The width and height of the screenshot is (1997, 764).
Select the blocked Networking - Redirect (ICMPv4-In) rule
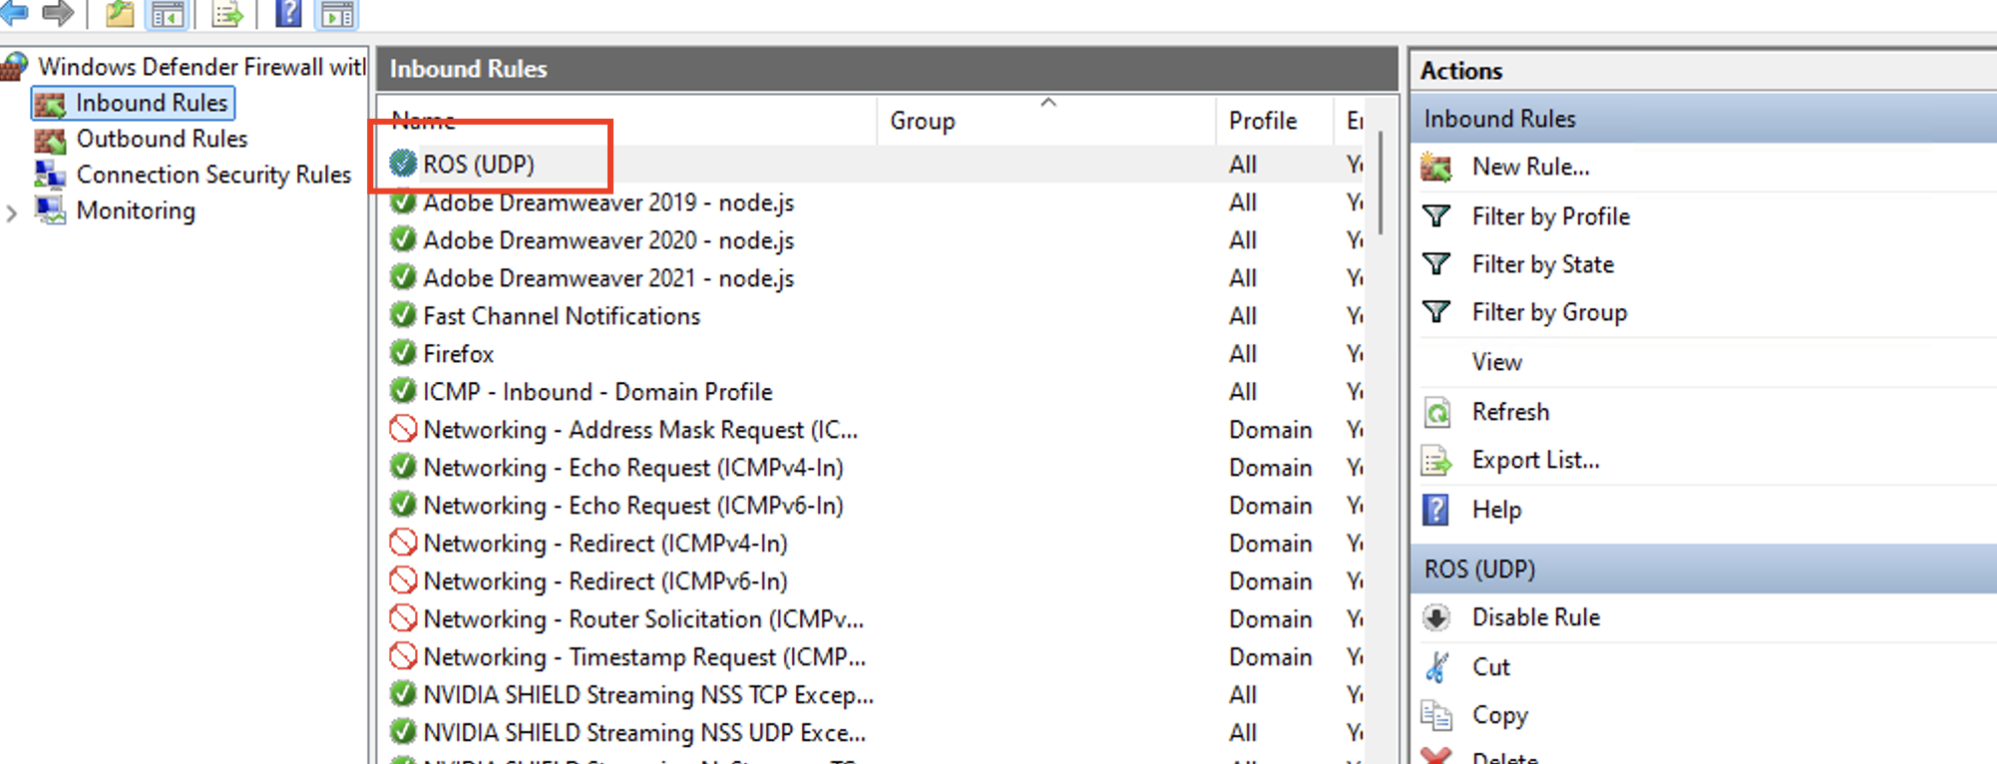[x=604, y=544]
